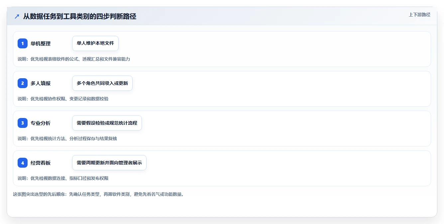Click the footer note 这张图突出选型的先后顺序
Viewport: 444px width, 224px height.
(x=98, y=194)
